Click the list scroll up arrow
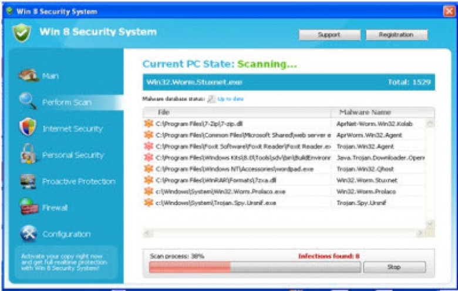The width and height of the screenshot is (458, 291). (430, 123)
